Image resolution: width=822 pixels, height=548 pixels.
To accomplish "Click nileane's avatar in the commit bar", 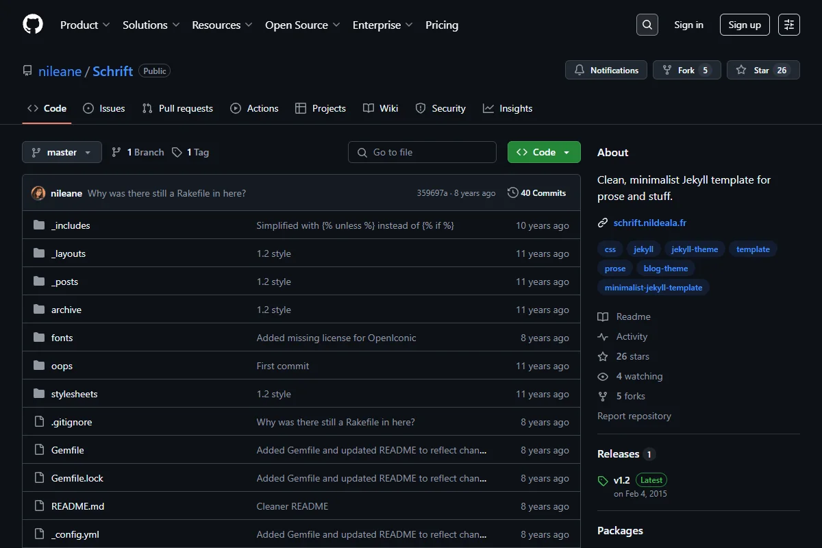I will [38, 193].
